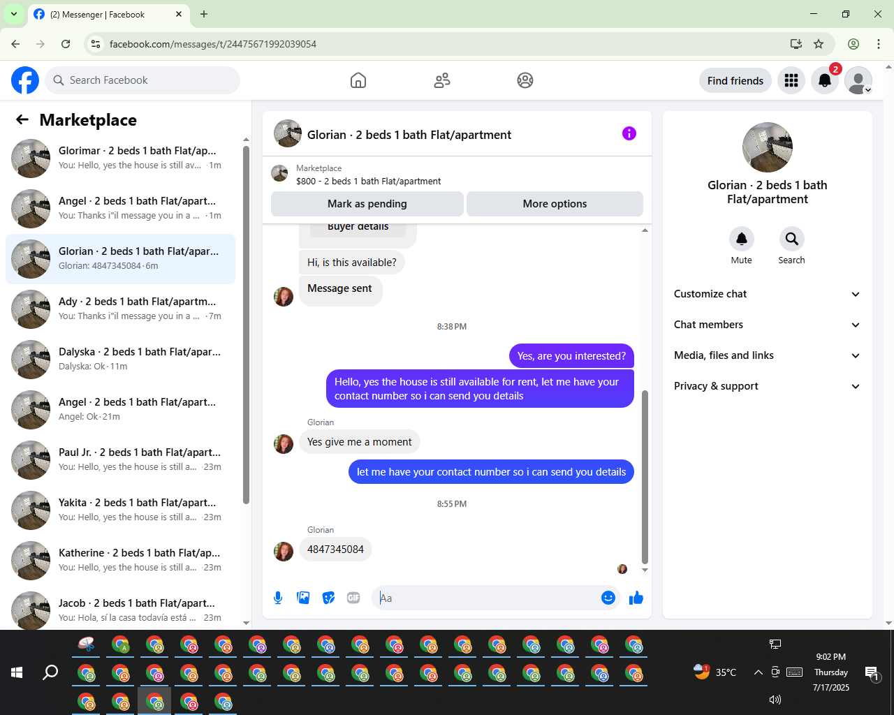Screen dimensions: 894x715
Task: Select the Glorian 4847345084 conversation
Action: coord(120,259)
